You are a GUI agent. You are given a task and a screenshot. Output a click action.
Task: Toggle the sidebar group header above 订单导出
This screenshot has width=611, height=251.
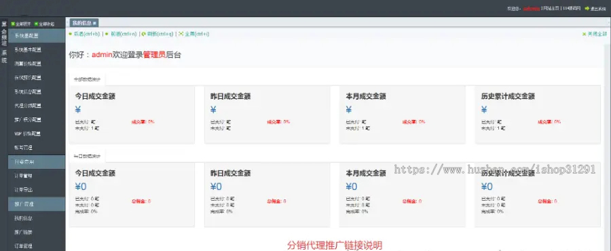point(37,161)
